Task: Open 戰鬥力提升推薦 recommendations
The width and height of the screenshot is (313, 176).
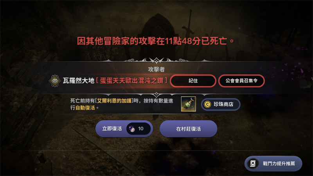Action: pyautogui.click(x=273, y=163)
